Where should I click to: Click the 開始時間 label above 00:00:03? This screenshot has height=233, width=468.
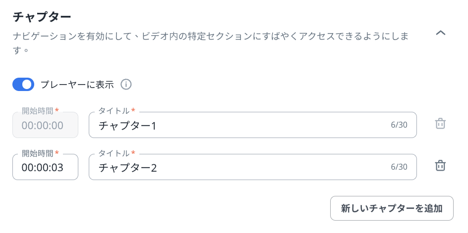pos(38,153)
